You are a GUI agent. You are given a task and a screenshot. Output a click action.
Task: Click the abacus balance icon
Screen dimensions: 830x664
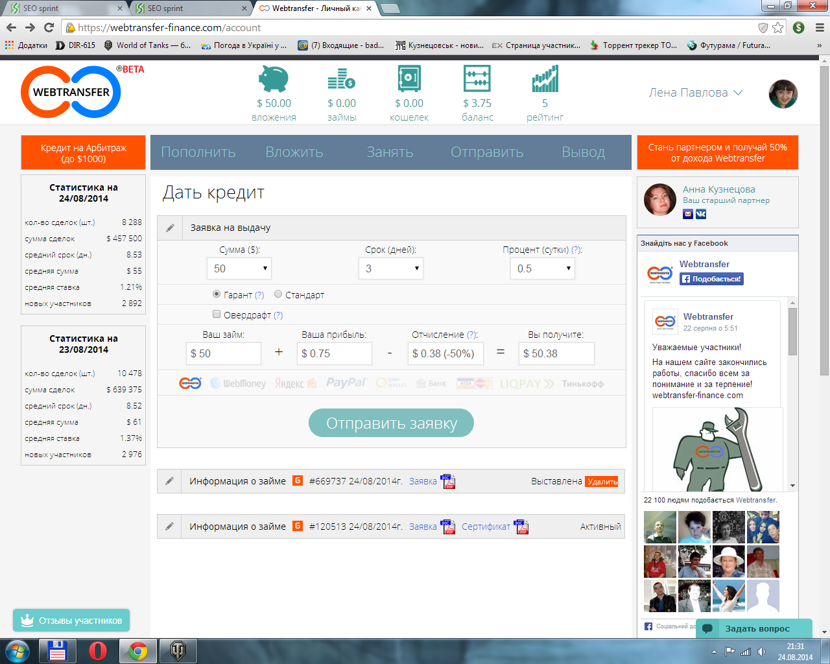[477, 79]
